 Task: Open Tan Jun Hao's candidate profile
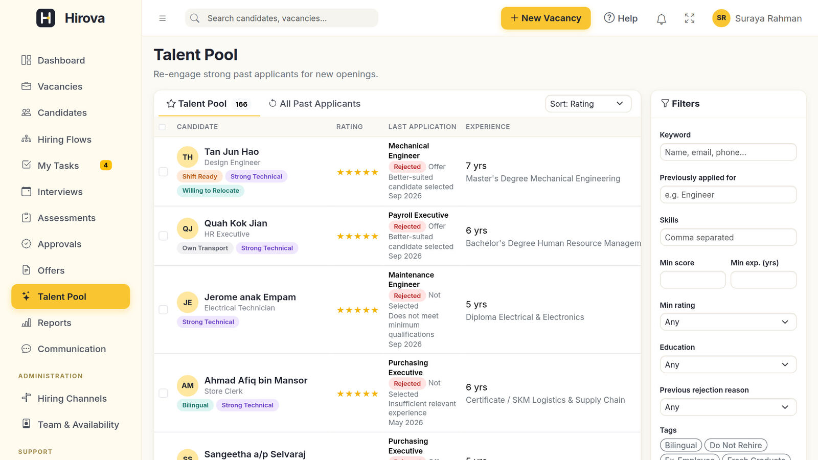pos(232,152)
